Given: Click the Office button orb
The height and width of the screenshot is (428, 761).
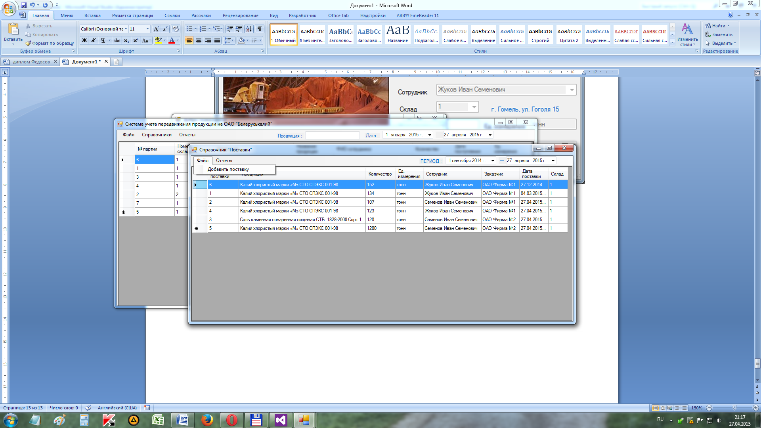Looking at the screenshot, I should [9, 8].
